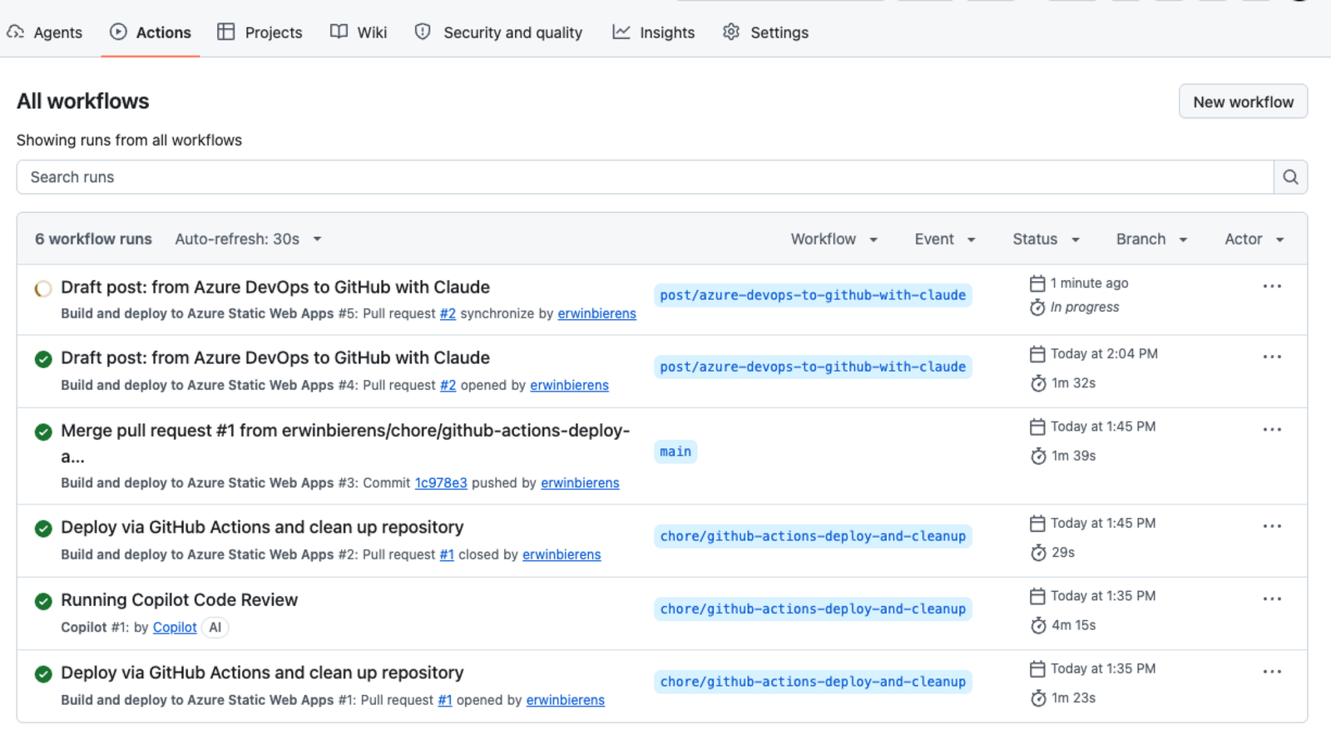
Task: Open Running Copilot Code Review run
Action: [x=179, y=600]
